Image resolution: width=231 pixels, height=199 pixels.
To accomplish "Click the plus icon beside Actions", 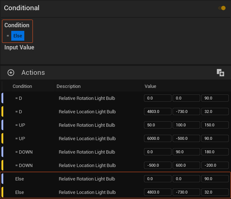I will [x=11, y=73].
